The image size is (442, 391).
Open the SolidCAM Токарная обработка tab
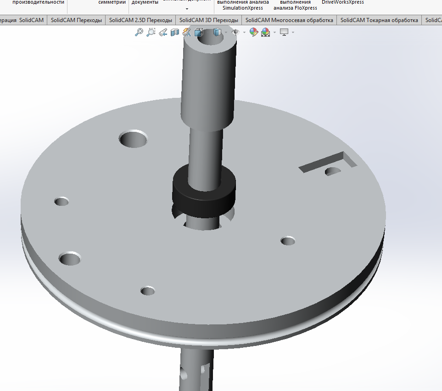tap(379, 20)
